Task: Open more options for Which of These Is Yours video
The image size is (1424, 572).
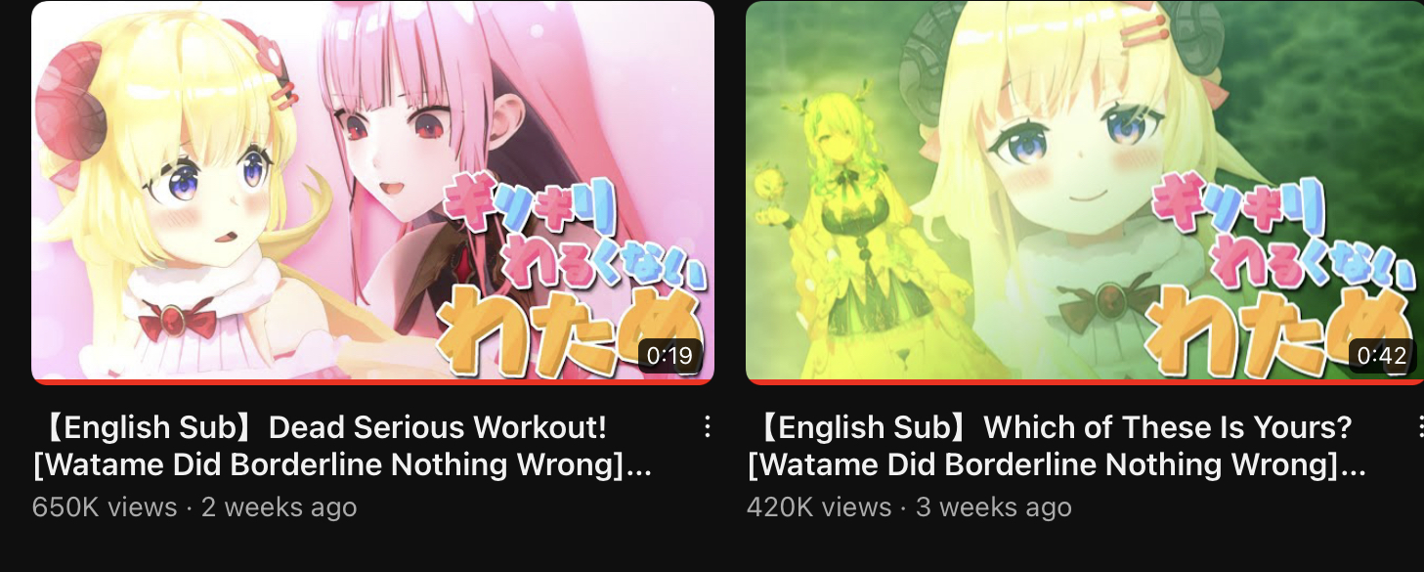Action: click(x=1418, y=427)
